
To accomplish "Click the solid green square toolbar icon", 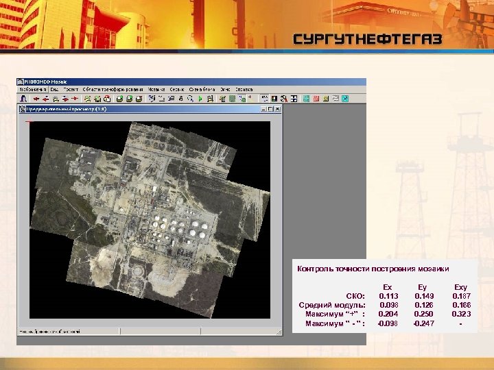I will click(x=232, y=99).
